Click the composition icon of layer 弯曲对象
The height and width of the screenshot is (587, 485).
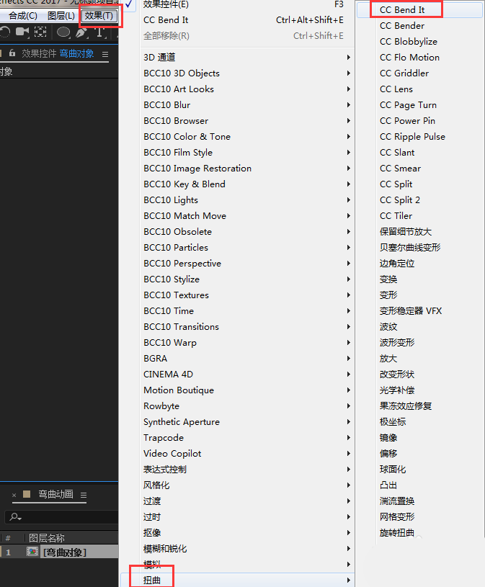pyautogui.click(x=32, y=552)
